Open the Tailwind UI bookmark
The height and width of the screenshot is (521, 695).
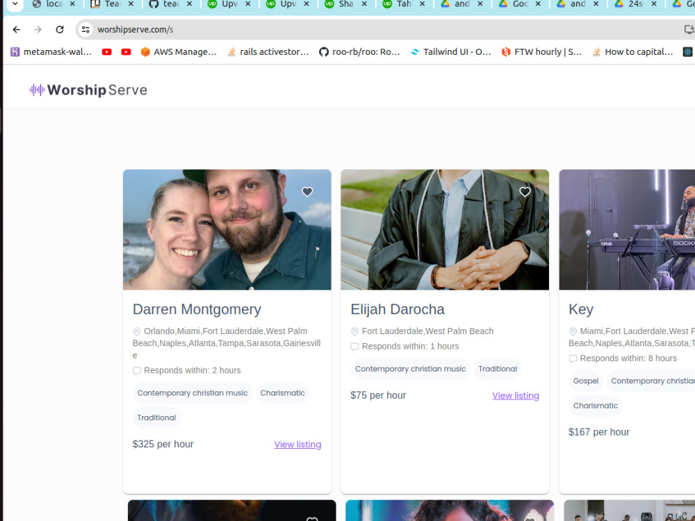coord(450,52)
